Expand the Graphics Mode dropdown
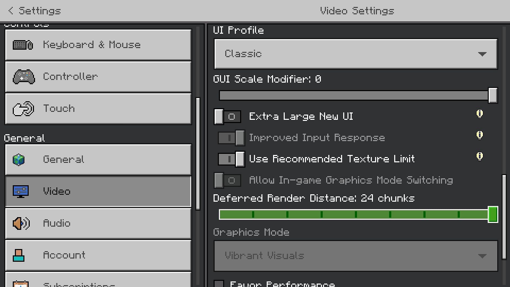Image resolution: width=510 pixels, height=287 pixels. pos(356,256)
